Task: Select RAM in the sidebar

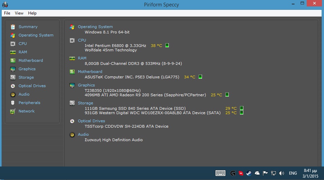Action: [x=23, y=52]
